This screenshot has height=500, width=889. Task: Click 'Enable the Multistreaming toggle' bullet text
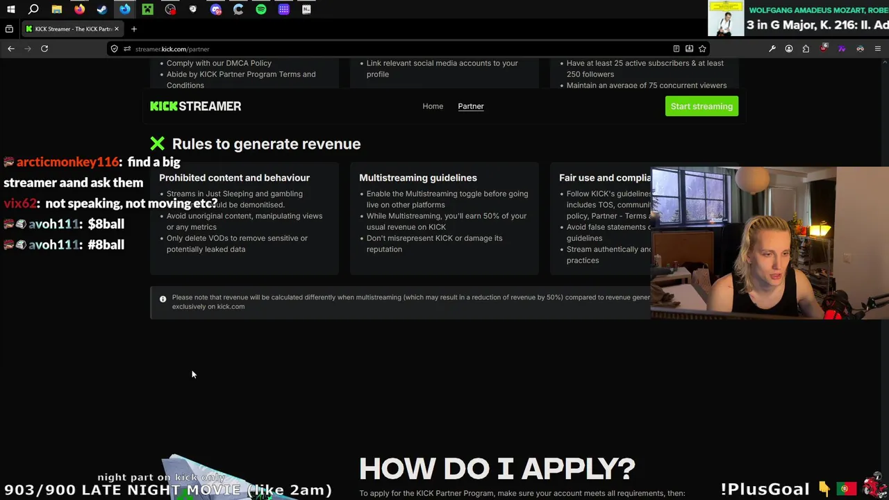pyautogui.click(x=447, y=199)
